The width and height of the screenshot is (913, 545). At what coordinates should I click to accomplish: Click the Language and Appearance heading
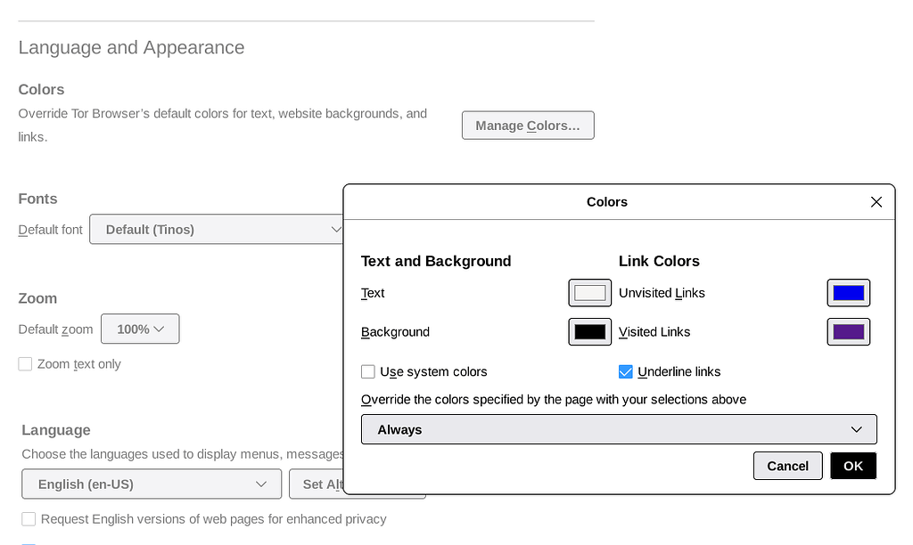click(x=131, y=47)
